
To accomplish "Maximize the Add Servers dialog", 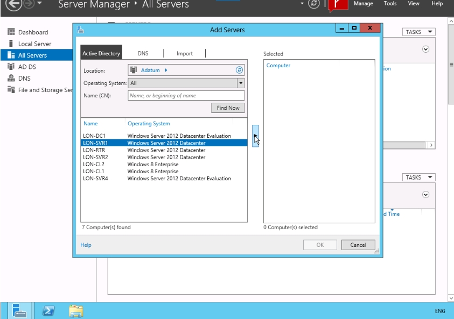I will (354, 28).
